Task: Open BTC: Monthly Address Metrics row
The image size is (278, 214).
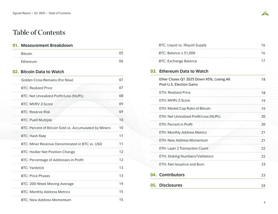Action: [68, 192]
